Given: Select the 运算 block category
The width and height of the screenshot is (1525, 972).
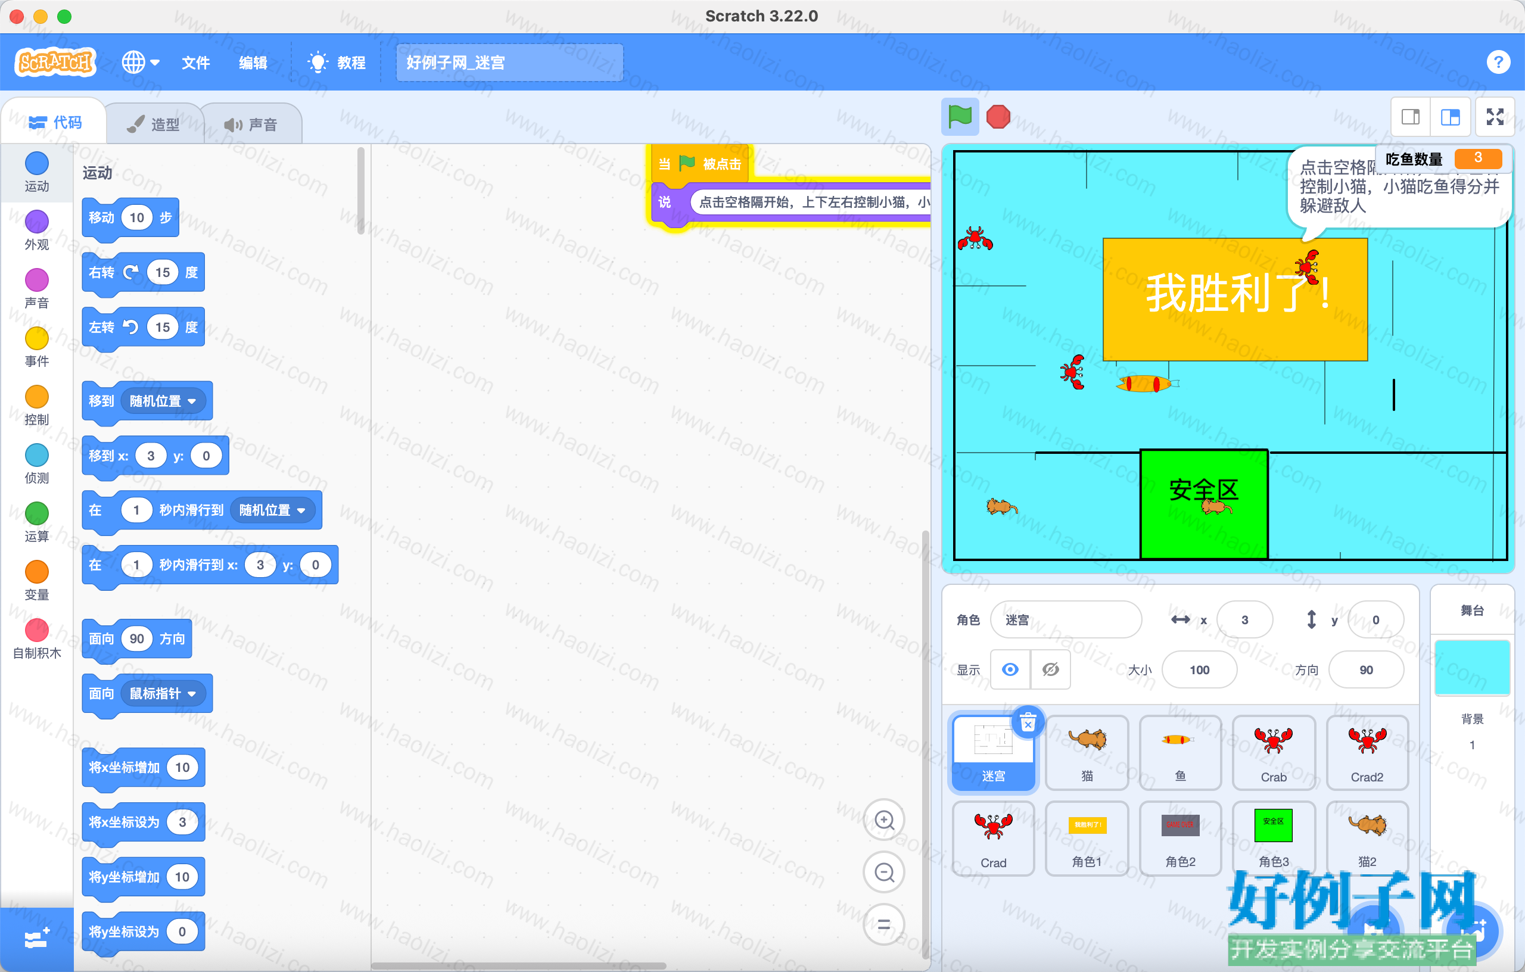Looking at the screenshot, I should [37, 522].
